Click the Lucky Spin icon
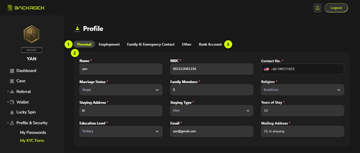The width and height of the screenshot is (360, 153). (12, 112)
